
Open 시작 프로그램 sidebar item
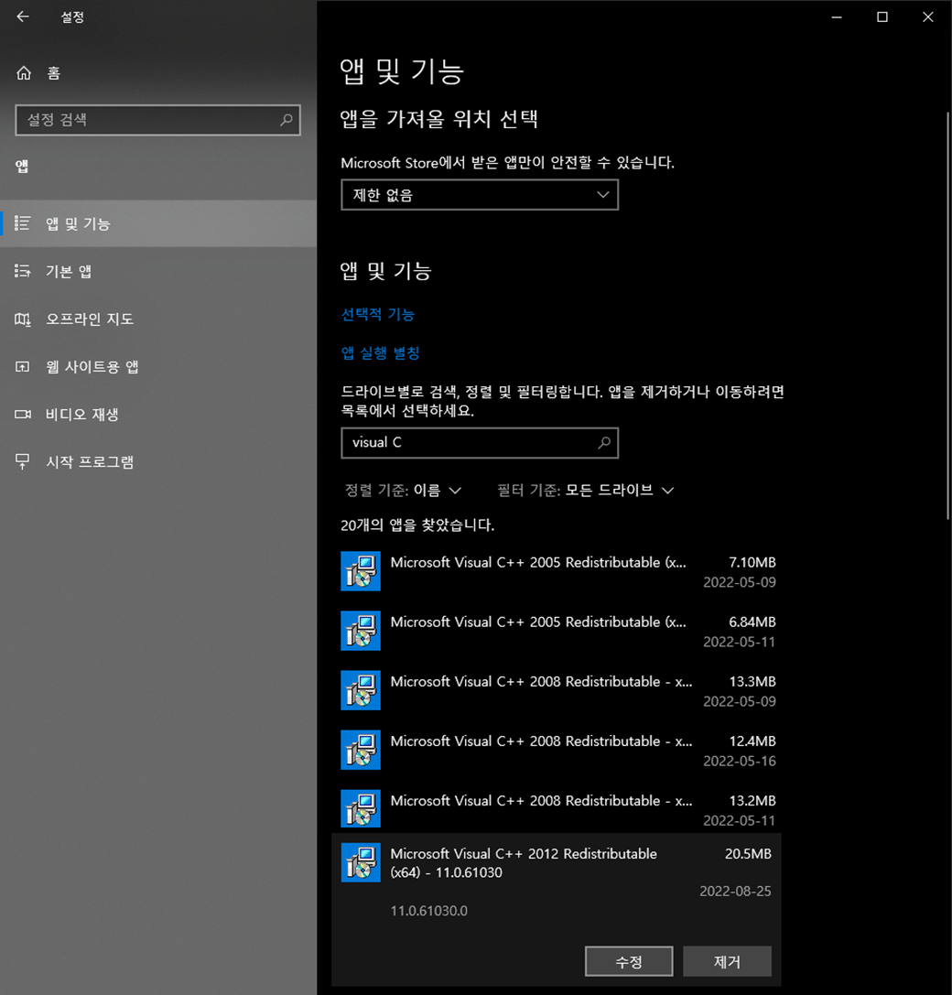coord(158,462)
